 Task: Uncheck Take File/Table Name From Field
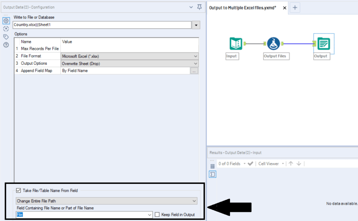point(19,191)
